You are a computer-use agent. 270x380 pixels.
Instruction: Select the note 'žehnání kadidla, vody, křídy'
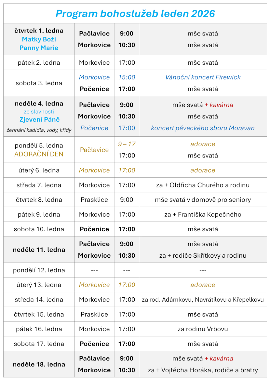(x=39, y=130)
